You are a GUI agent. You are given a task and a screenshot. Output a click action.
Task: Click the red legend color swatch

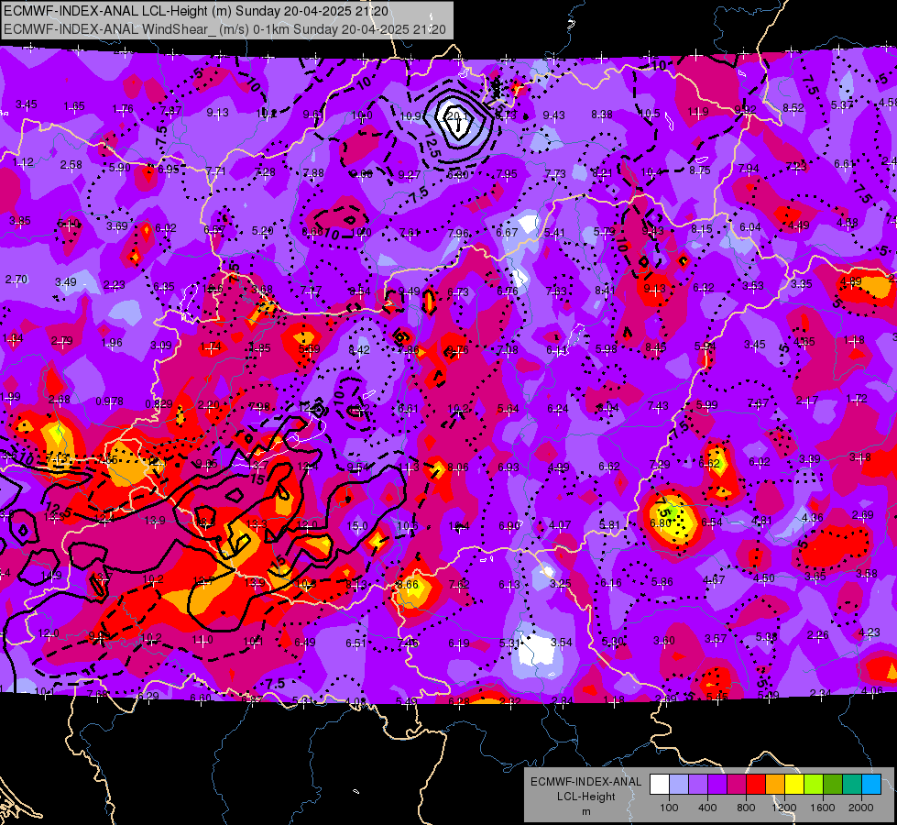[x=756, y=785]
